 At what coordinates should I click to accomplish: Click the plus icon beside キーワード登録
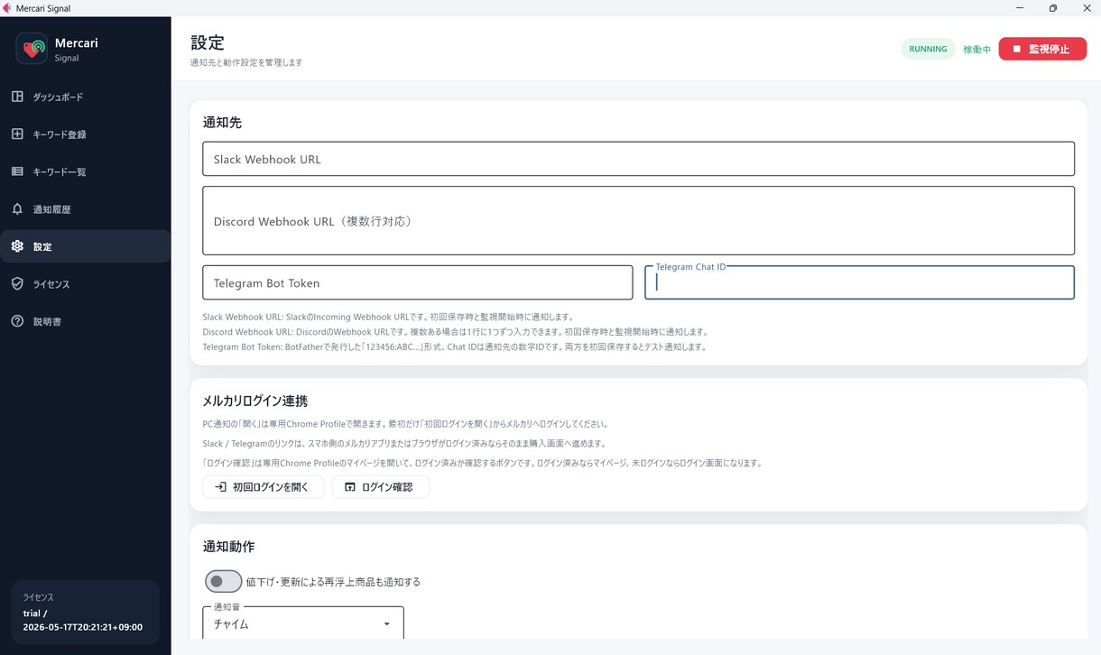17,134
